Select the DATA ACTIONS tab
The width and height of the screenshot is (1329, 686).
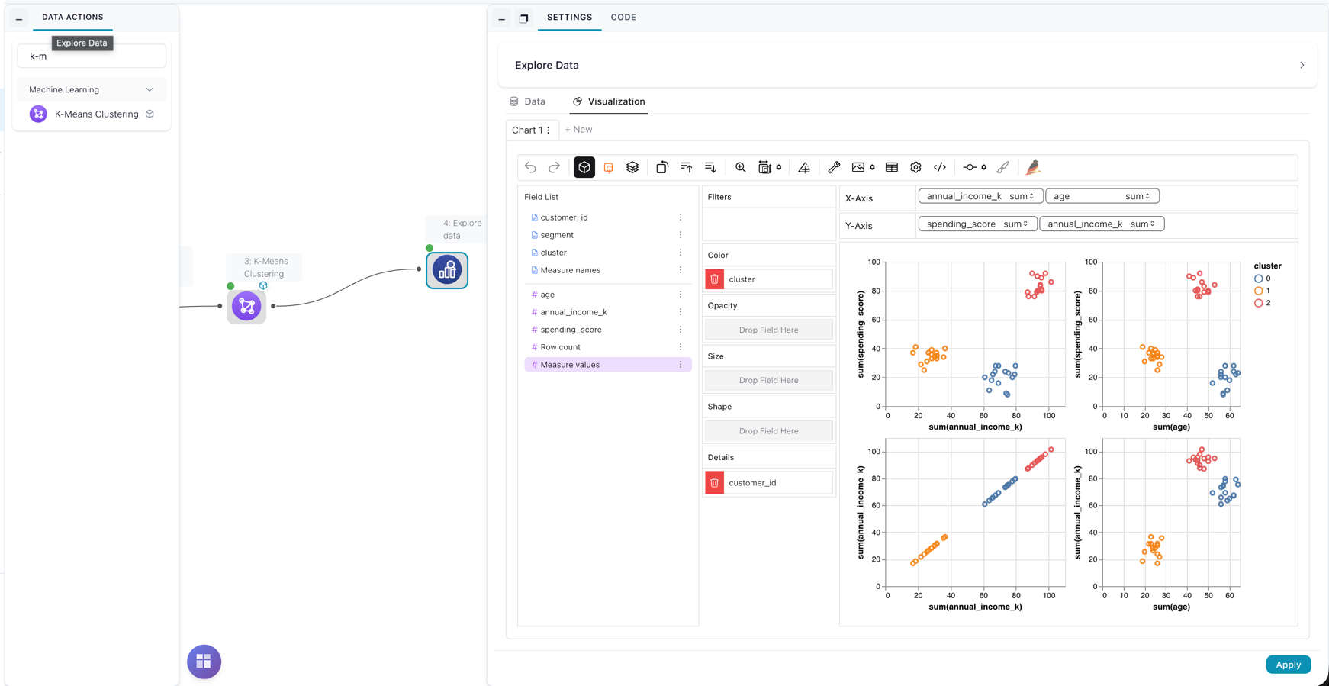pyautogui.click(x=72, y=17)
